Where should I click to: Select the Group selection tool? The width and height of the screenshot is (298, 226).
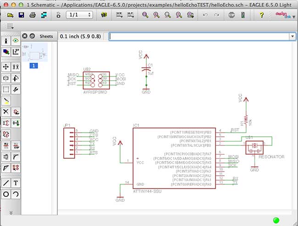[6, 89]
